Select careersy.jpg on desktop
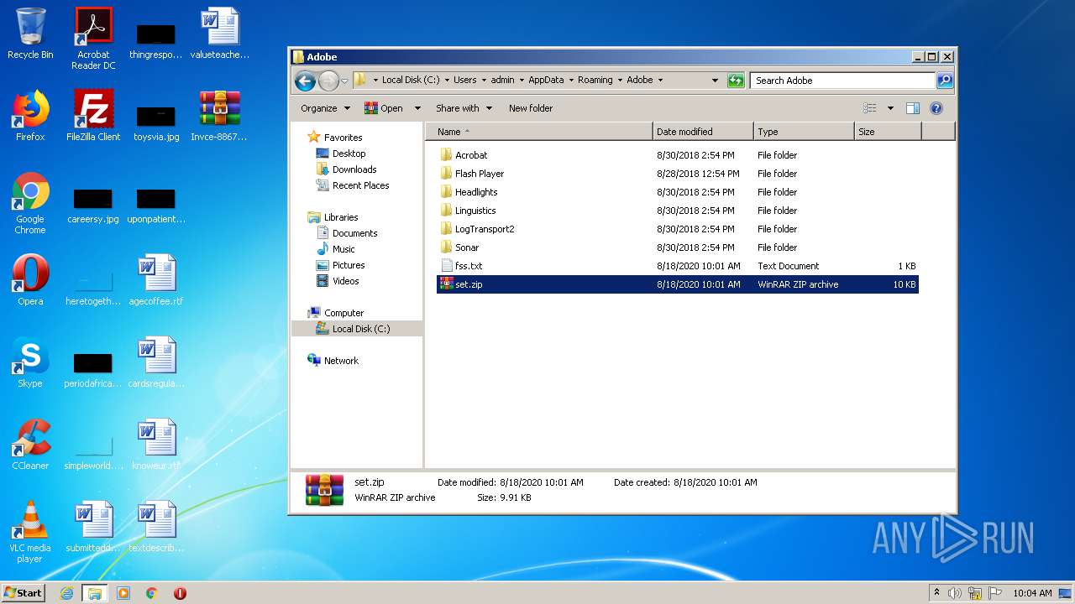The height and width of the screenshot is (604, 1075). tap(93, 204)
